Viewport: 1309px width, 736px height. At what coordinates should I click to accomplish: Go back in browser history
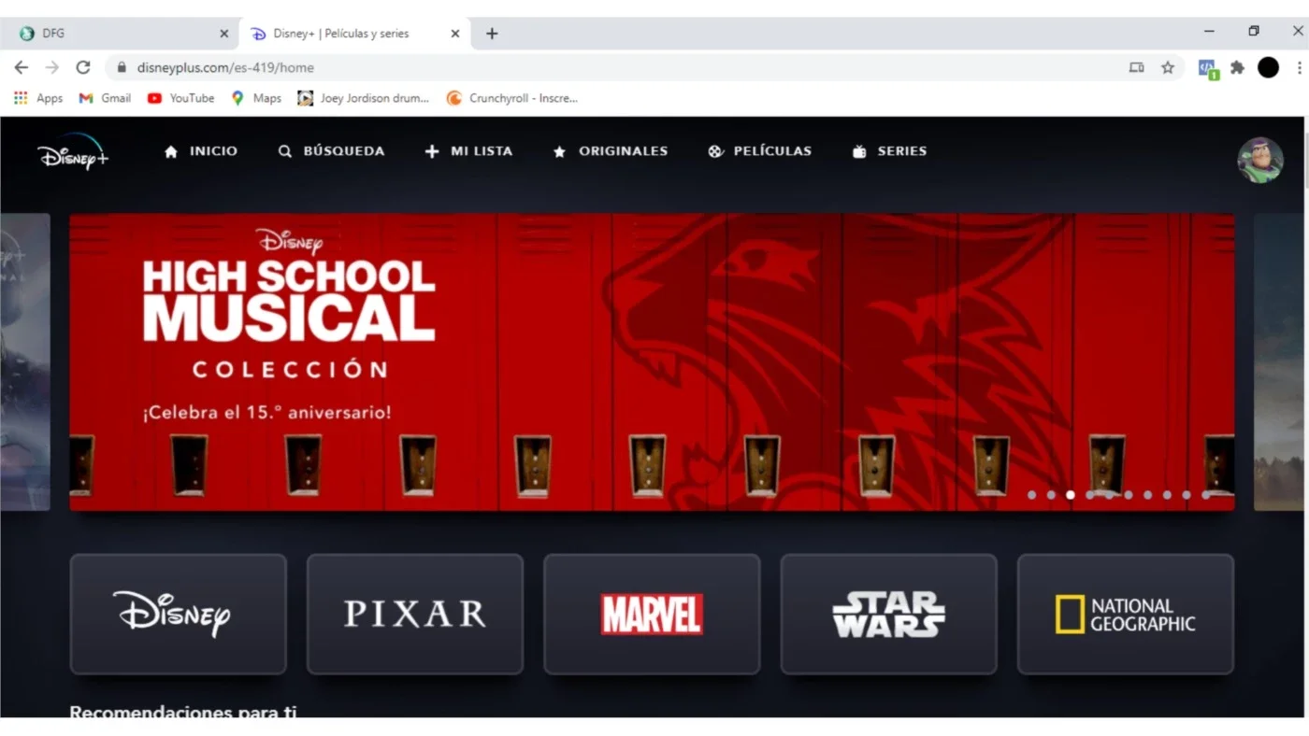pos(22,67)
